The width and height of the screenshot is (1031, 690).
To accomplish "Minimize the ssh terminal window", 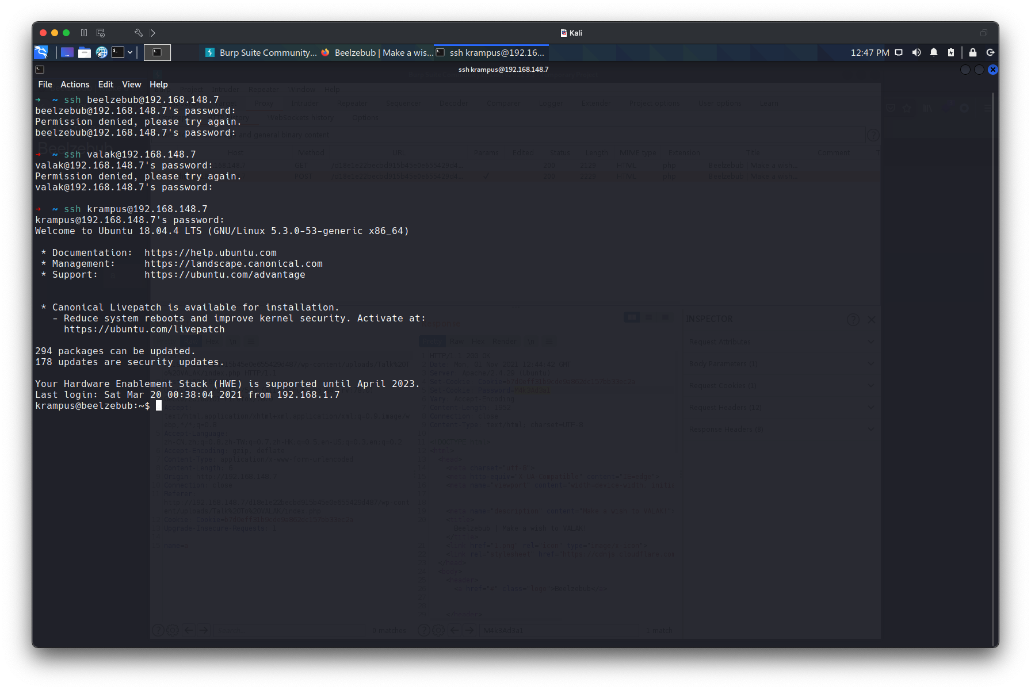I will pos(965,70).
